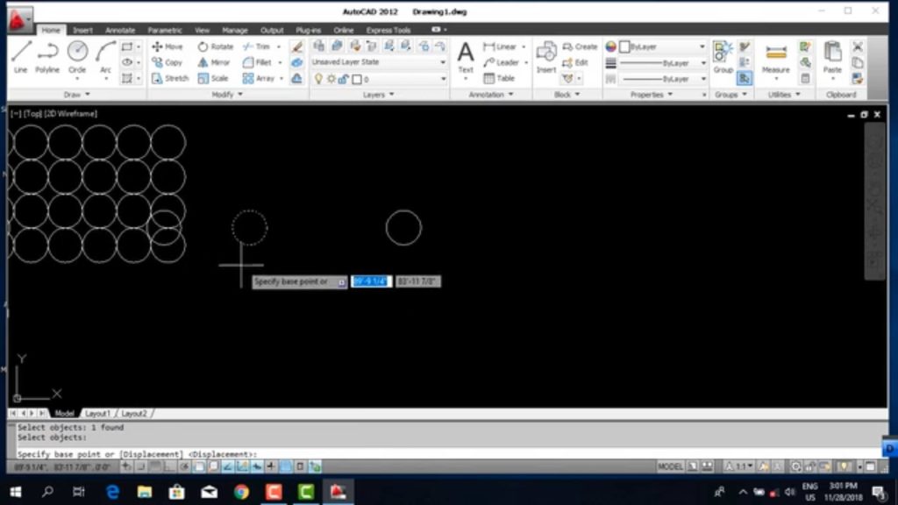Image resolution: width=898 pixels, height=505 pixels.
Task: Click the Group tool
Action: point(723,57)
